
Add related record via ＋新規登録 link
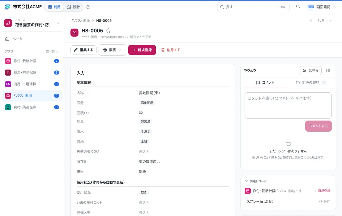coord(322,191)
